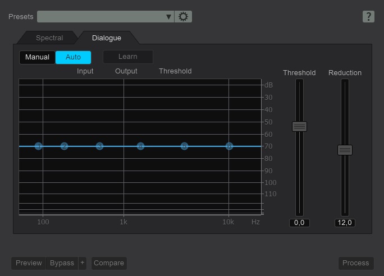Toggle the Bypass button
This screenshot has width=384, height=276.
(x=62, y=263)
